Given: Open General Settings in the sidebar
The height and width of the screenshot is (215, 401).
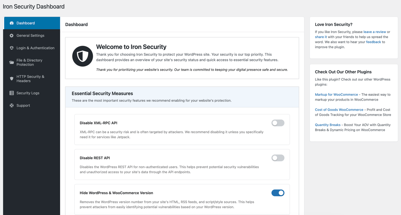Looking at the screenshot, I should click(x=32, y=36).
